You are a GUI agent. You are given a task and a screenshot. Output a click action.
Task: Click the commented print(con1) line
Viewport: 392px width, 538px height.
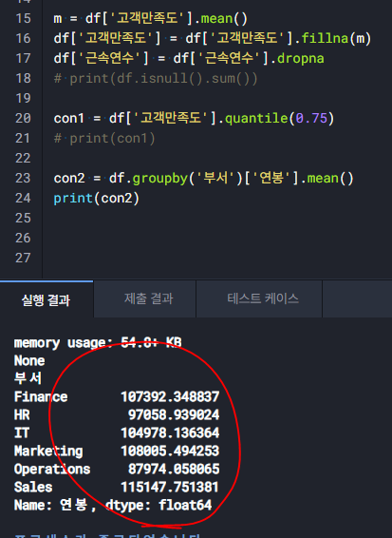tap(104, 138)
